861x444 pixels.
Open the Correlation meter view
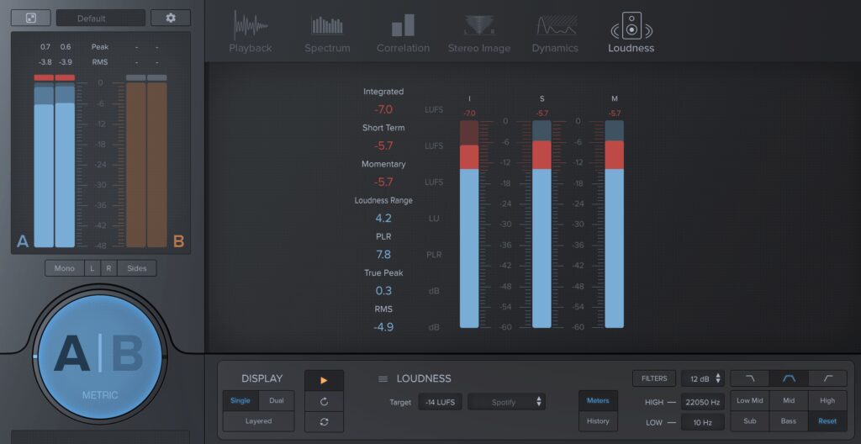[x=403, y=33]
